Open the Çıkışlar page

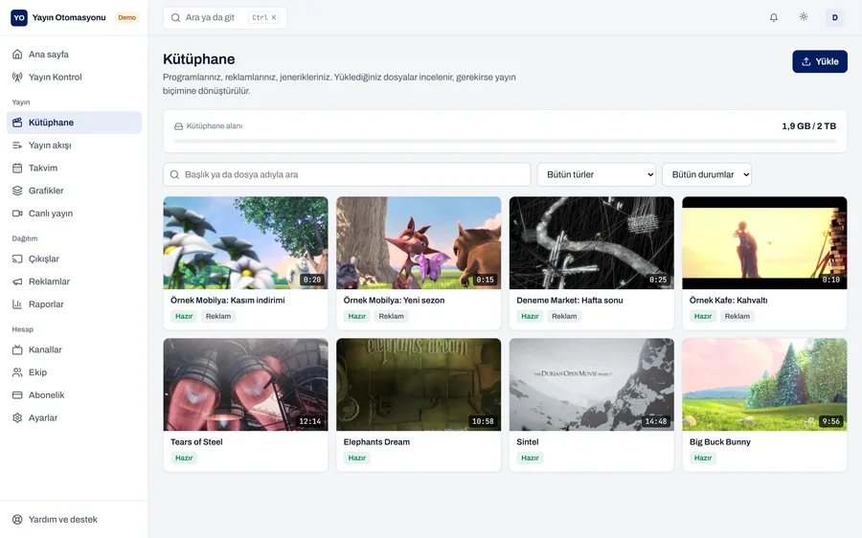(74, 258)
